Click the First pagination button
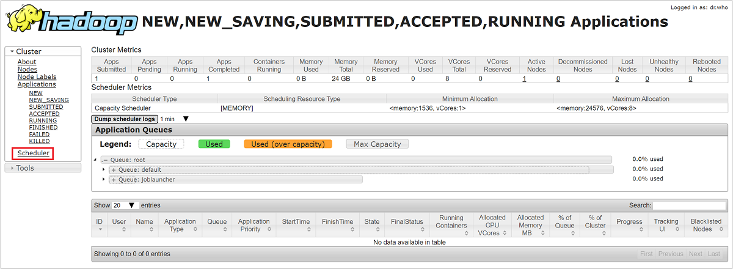 point(646,254)
